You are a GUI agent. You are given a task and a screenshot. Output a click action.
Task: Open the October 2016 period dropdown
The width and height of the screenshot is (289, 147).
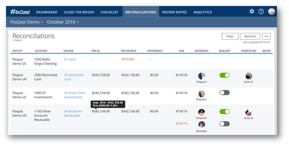63,22
